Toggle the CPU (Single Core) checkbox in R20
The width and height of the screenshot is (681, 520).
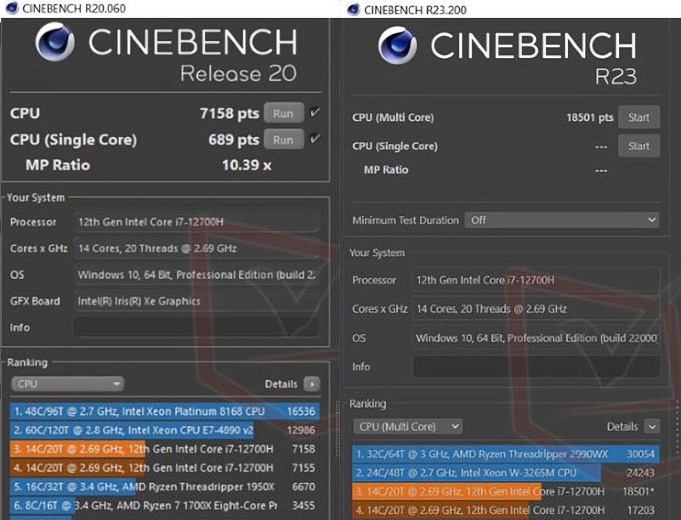coord(315,139)
